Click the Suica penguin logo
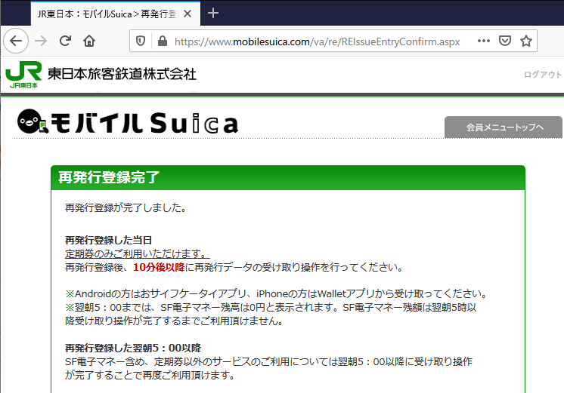This screenshot has width=564, height=393. [x=31, y=121]
